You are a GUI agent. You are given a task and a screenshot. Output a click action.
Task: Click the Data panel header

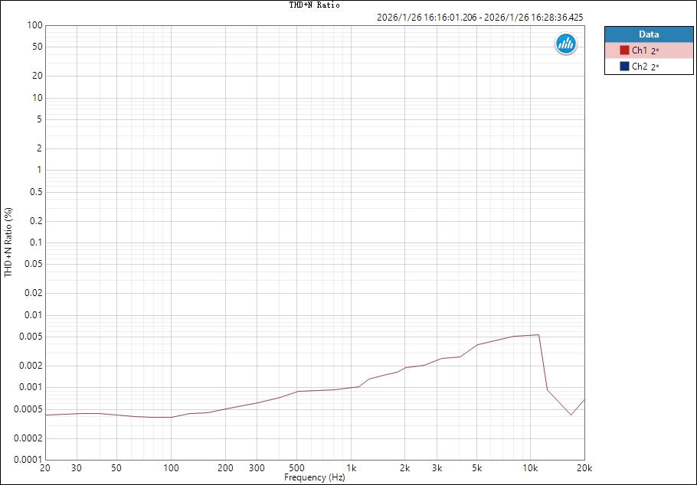[648, 34]
